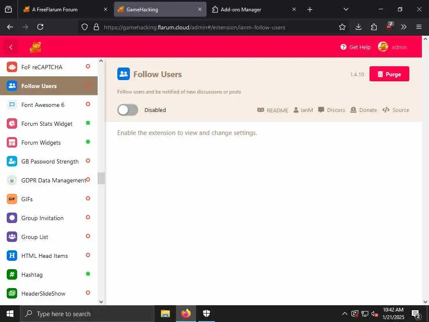This screenshot has height=322, width=429.
Task: Go back to the previous page
Action: tap(10, 27)
